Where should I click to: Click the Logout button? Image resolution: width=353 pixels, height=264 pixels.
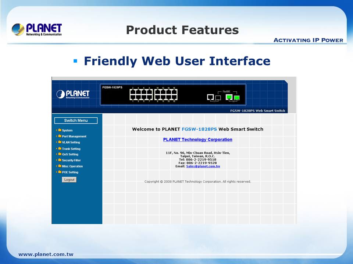69,180
